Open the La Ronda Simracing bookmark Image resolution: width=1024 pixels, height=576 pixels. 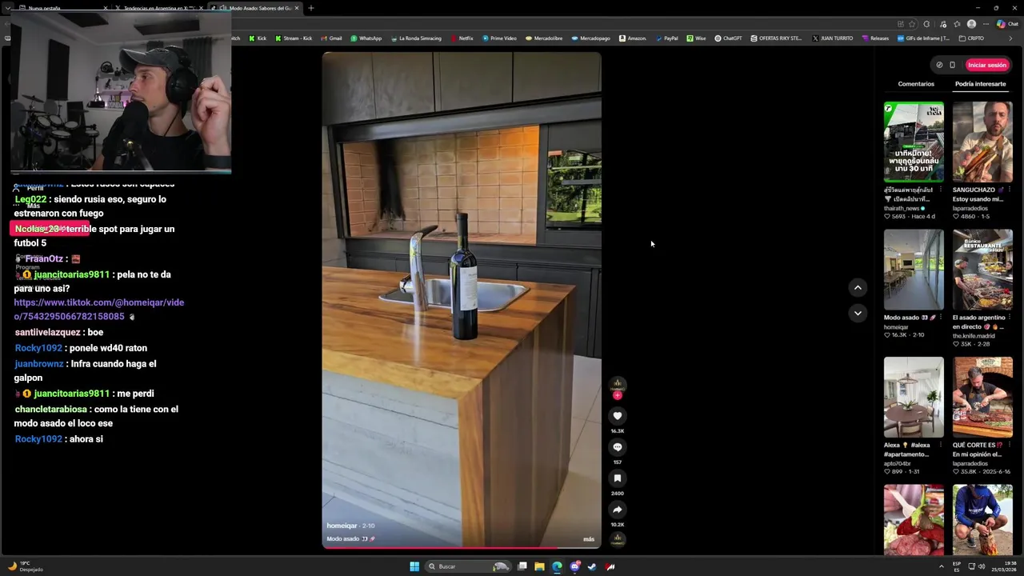(416, 38)
